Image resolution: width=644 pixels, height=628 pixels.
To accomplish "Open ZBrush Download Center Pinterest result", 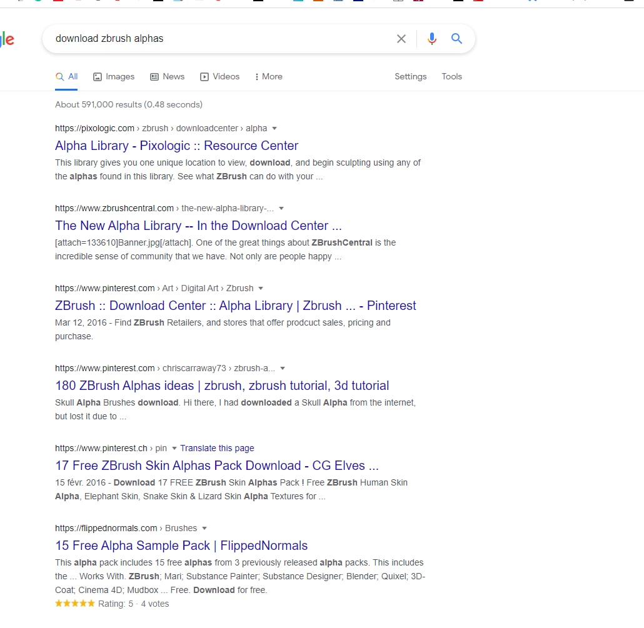I will pyautogui.click(x=235, y=306).
